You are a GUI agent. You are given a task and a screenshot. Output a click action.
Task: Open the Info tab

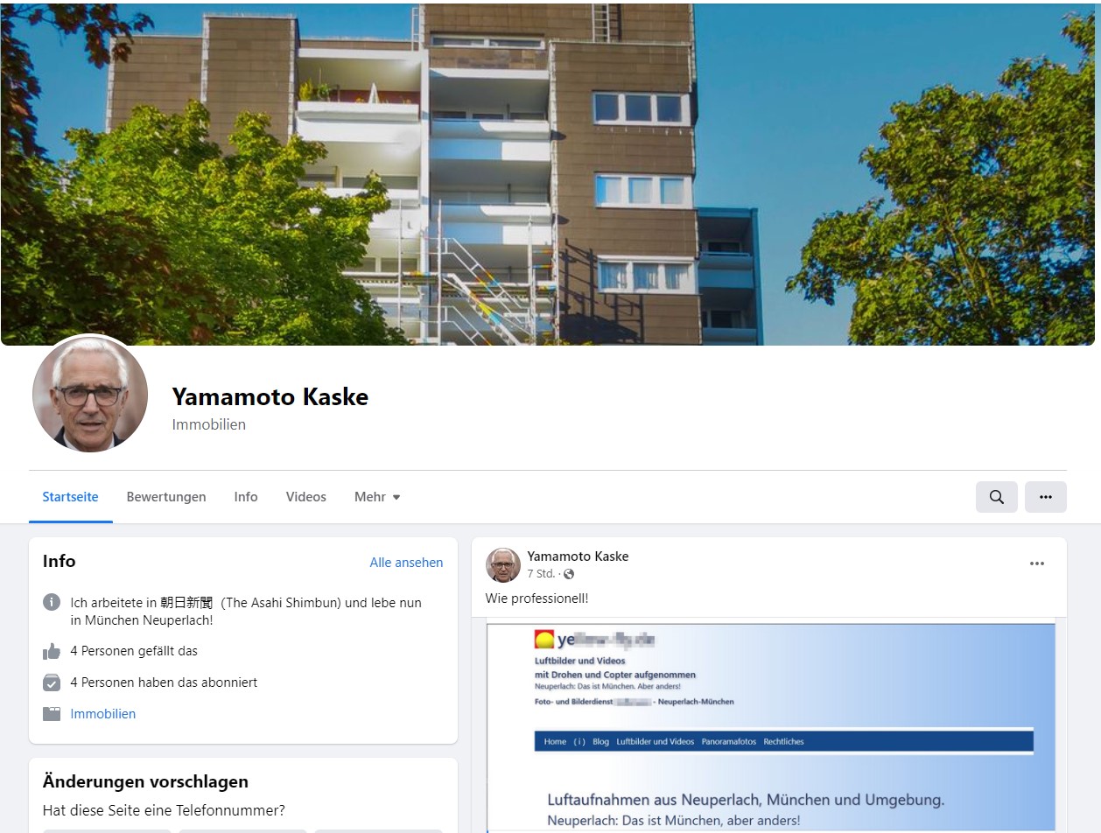(246, 497)
